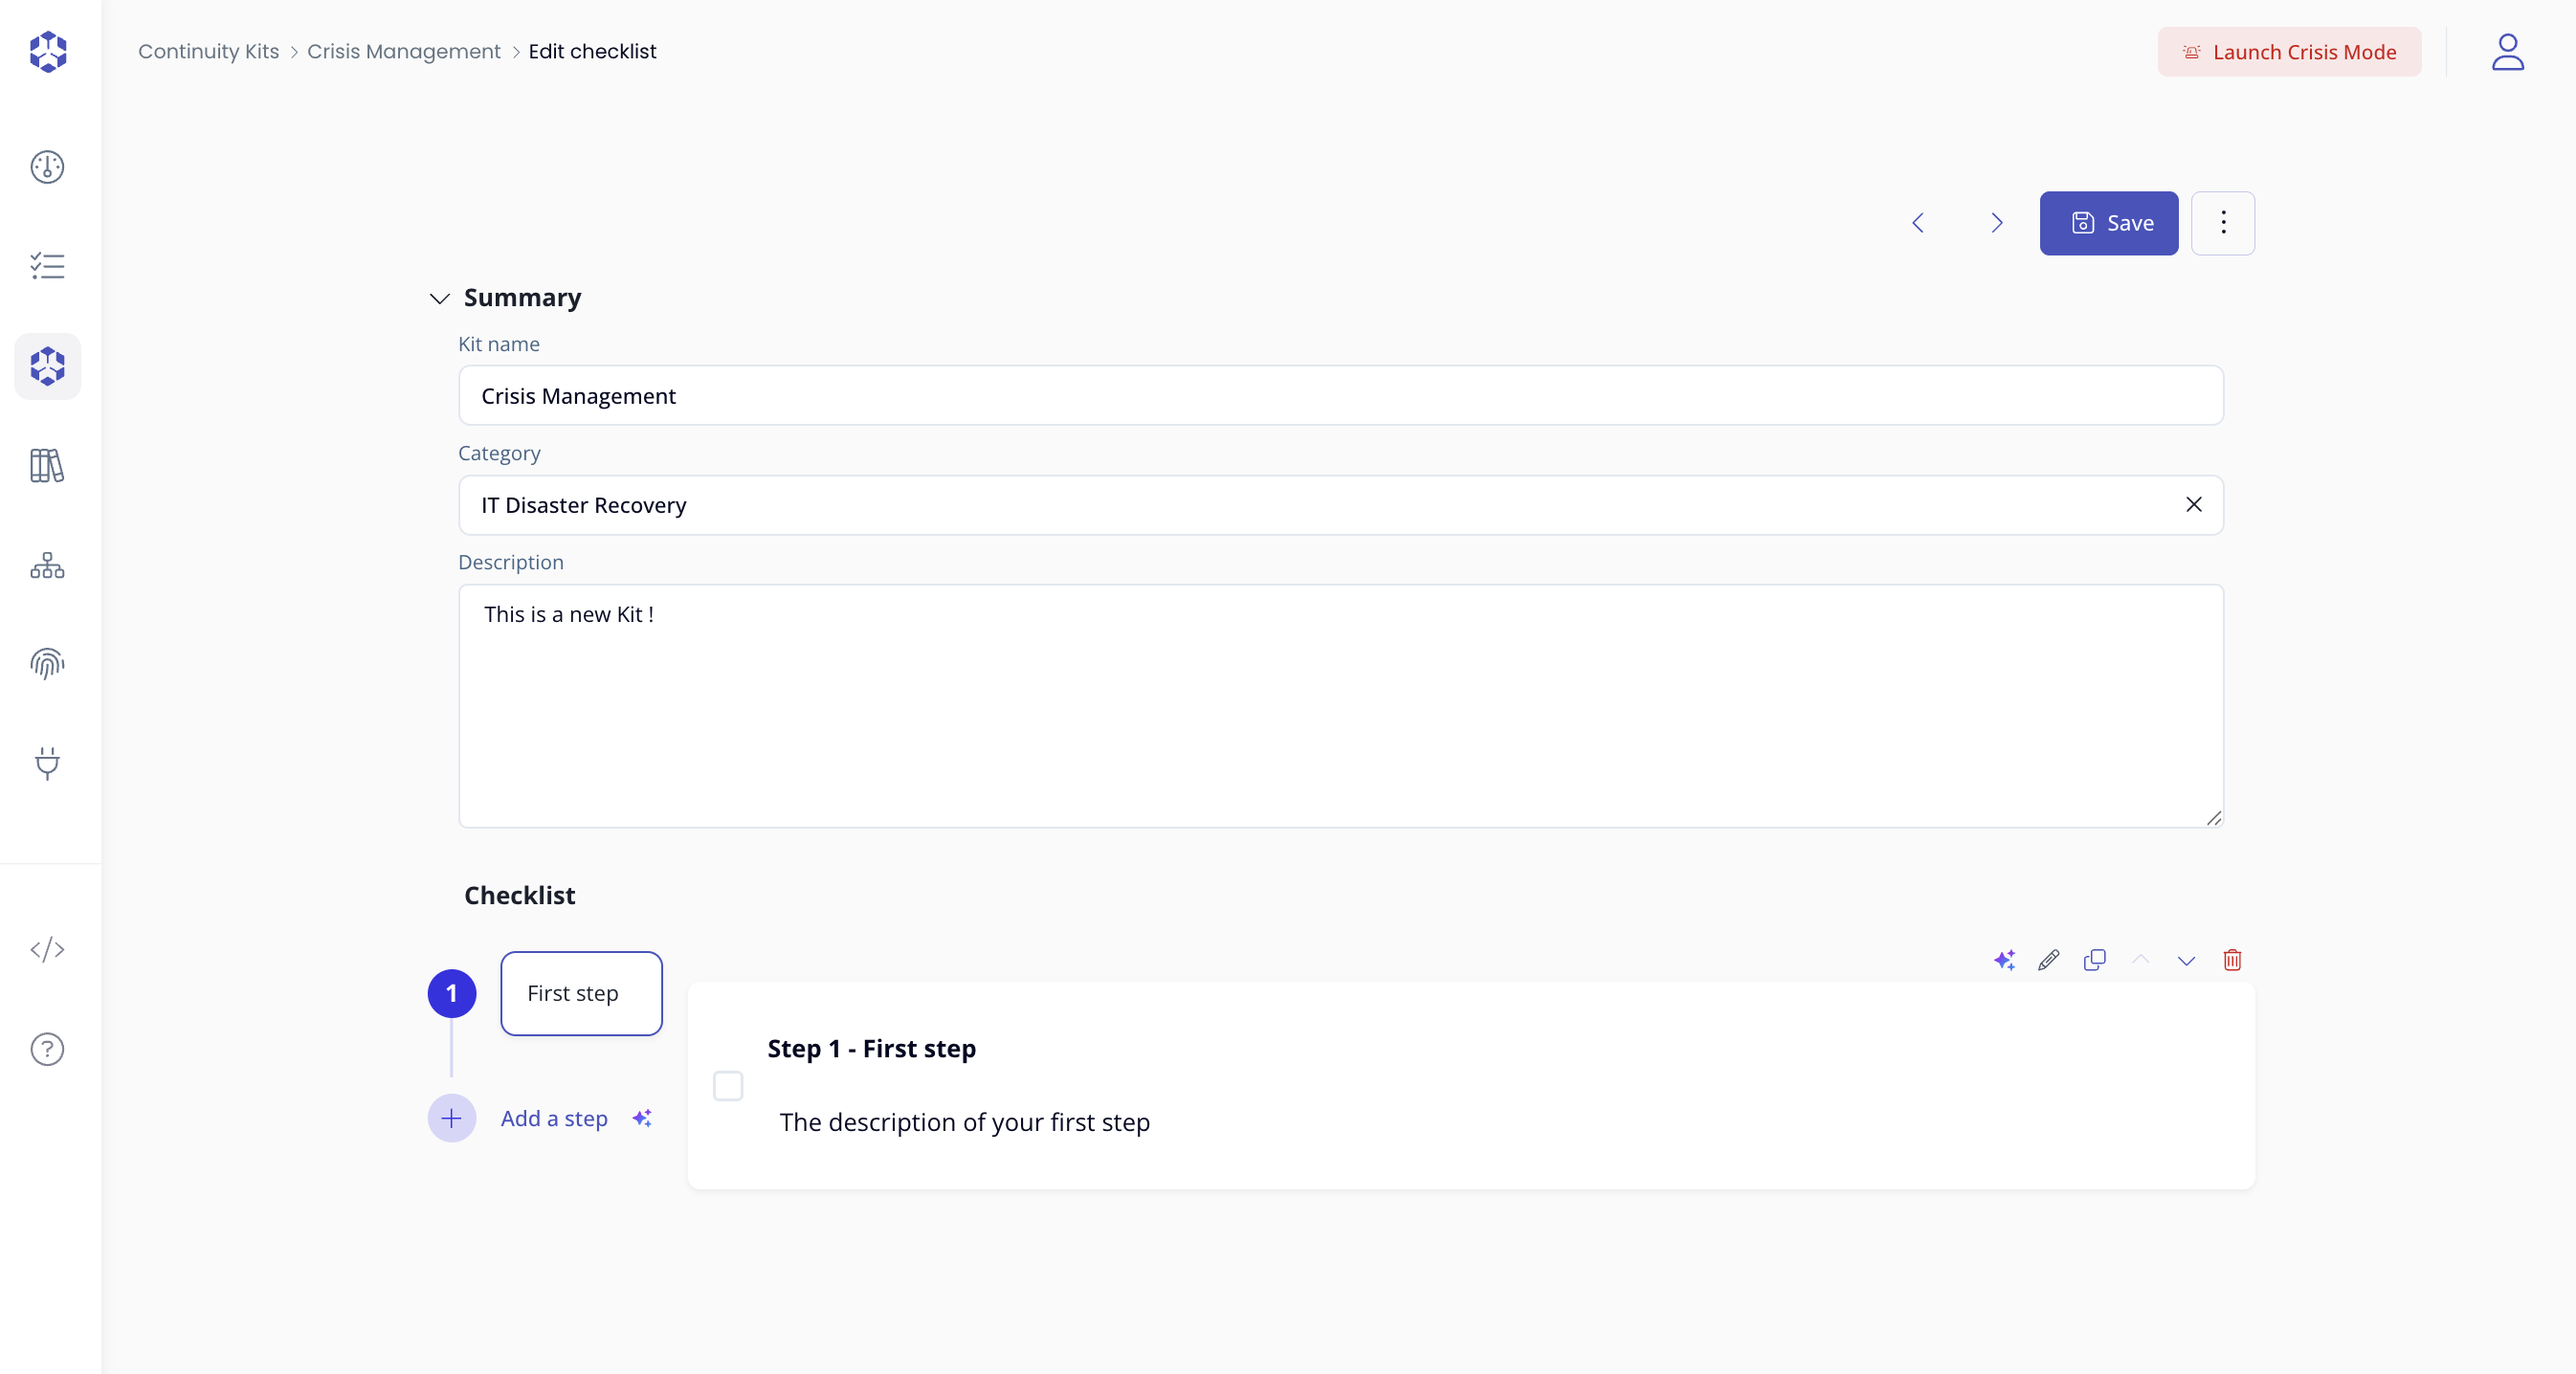
Task: Open the fingerprint icon in sidebar
Action: pyautogui.click(x=47, y=664)
